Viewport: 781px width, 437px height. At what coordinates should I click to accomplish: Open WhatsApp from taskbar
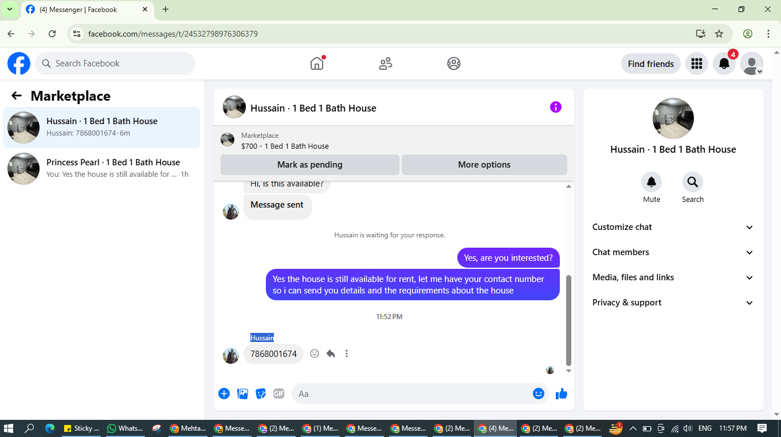pos(125,428)
